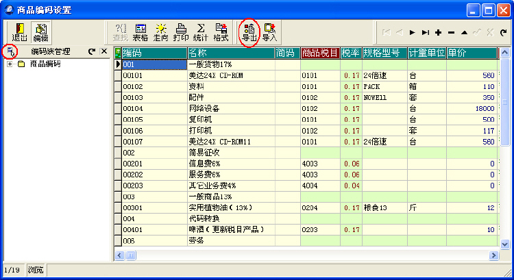Viewport: 514px width, 280px height.
Task: Click the 简码 column header
Action: pyautogui.click(x=287, y=53)
